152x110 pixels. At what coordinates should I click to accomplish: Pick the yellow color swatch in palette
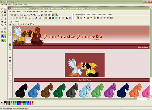coord(12,104)
